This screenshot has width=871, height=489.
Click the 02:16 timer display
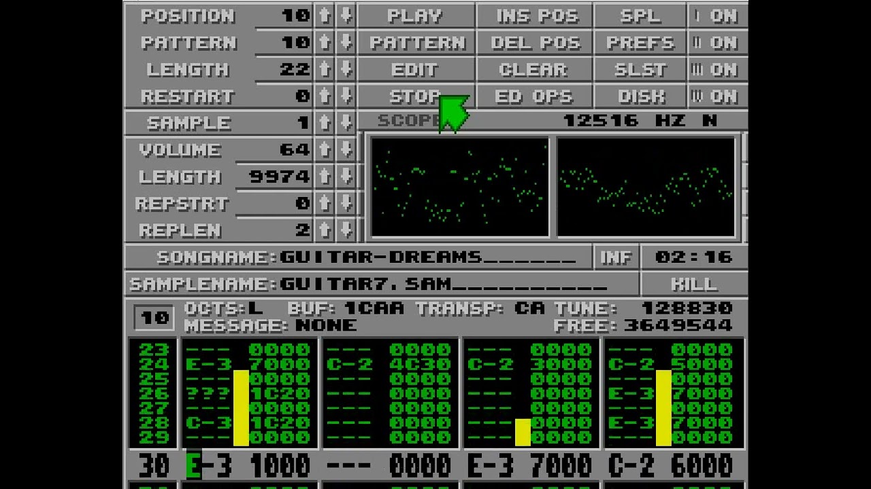point(693,257)
